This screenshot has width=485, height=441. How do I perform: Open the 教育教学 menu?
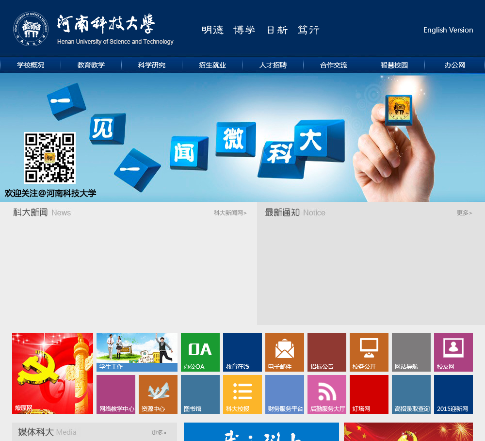coord(91,65)
